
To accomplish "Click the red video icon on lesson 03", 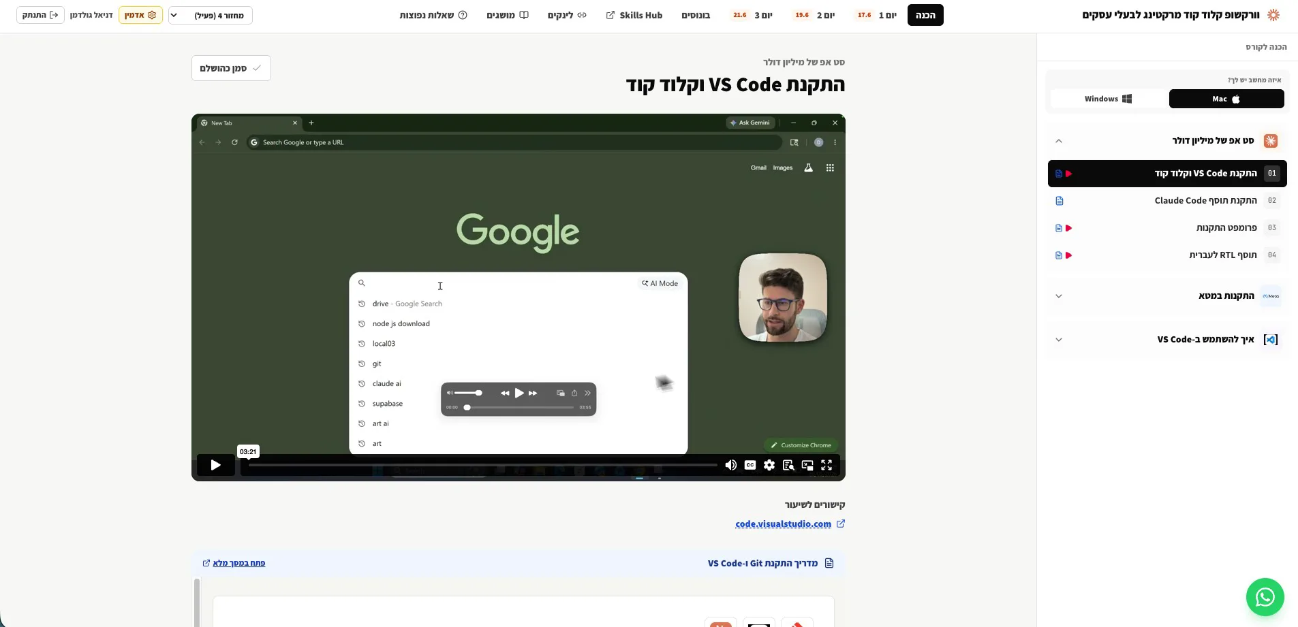I will click(1069, 228).
